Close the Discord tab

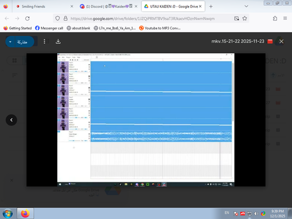(x=136, y=6)
